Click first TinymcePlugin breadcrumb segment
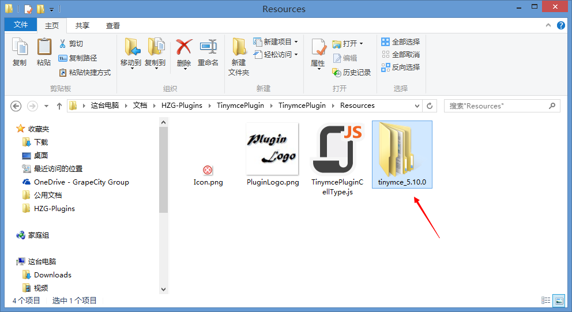Viewport: 572px width, 312px height. (x=240, y=106)
